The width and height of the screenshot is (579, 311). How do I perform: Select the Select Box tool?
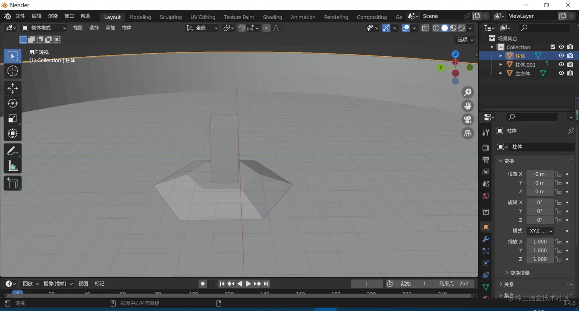13,56
